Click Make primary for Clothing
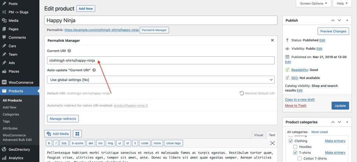The width and height of the screenshot is (357, 162). (335, 141)
